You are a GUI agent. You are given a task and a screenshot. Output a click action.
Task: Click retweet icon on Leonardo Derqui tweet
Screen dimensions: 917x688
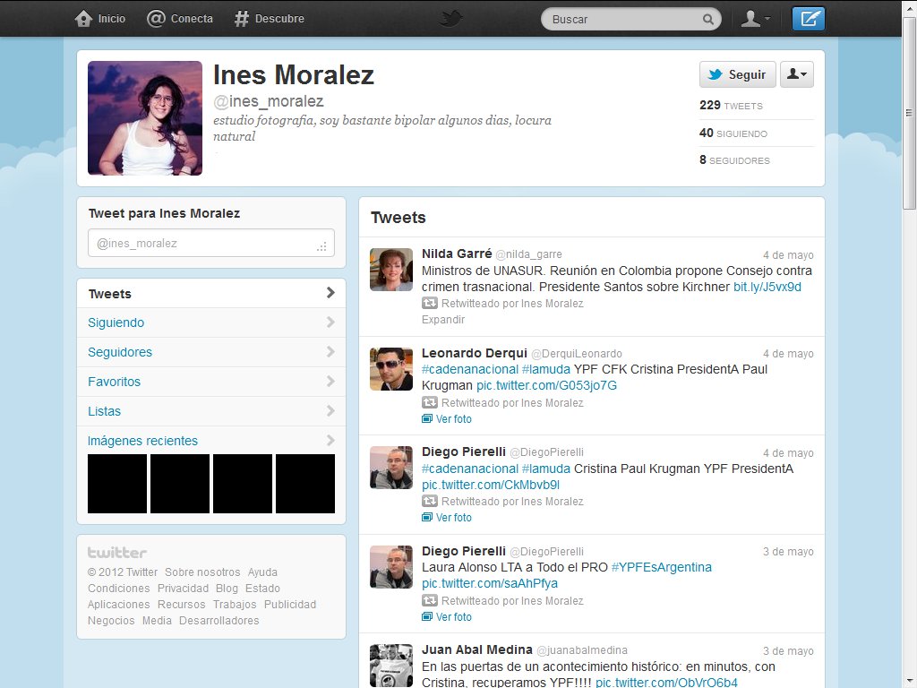pyautogui.click(x=430, y=402)
